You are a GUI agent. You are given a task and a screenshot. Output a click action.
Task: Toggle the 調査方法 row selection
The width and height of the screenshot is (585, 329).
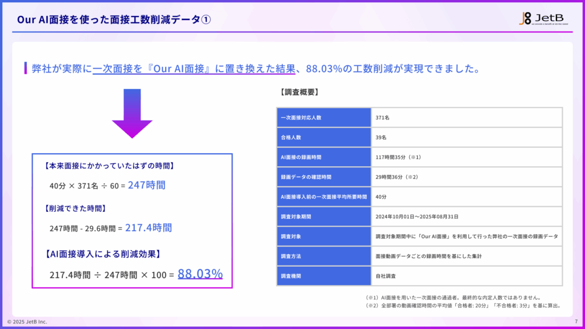(323, 255)
